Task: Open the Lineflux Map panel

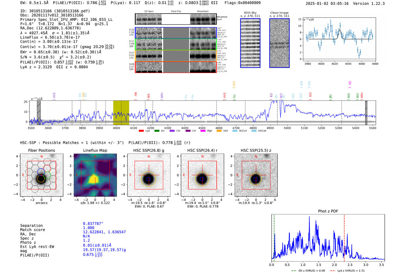Action: pos(95,175)
